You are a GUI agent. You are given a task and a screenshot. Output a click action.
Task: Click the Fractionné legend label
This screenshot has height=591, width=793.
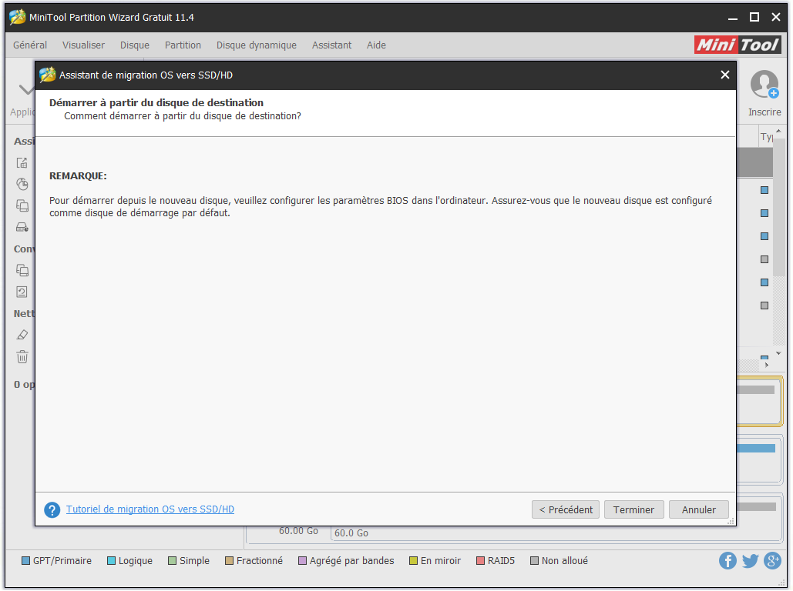click(260, 561)
